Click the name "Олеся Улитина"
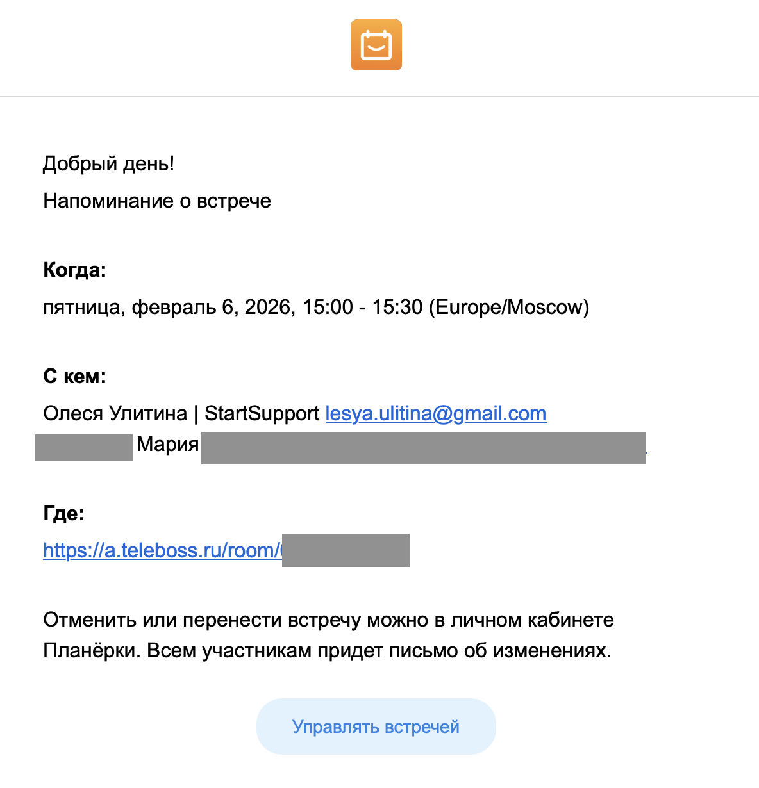The height and width of the screenshot is (788, 759). 115,414
